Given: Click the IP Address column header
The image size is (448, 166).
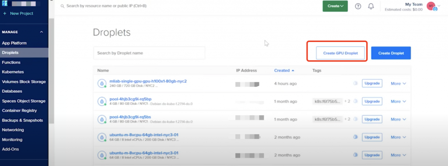Looking at the screenshot, I should 246,70.
